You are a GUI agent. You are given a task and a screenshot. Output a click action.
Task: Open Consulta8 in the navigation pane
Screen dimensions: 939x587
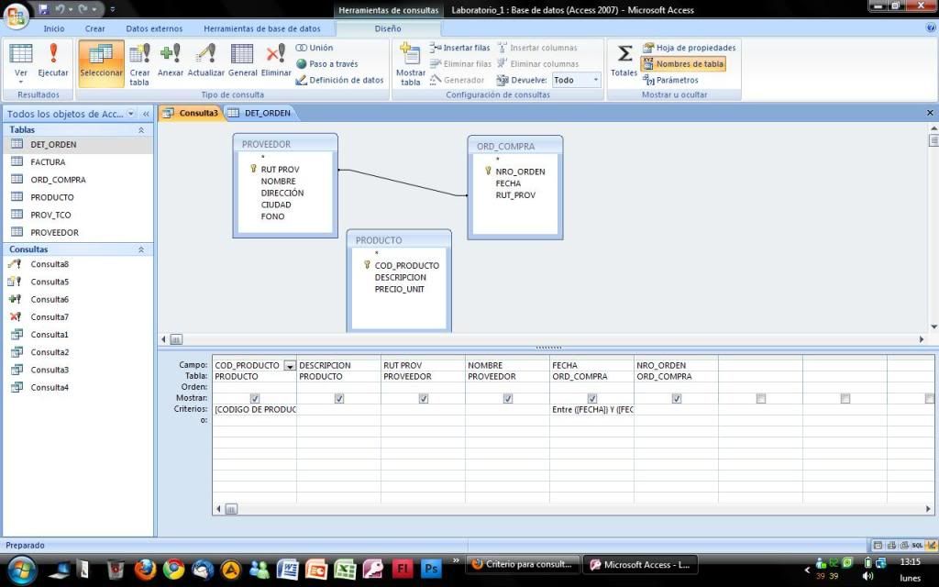[x=50, y=264]
